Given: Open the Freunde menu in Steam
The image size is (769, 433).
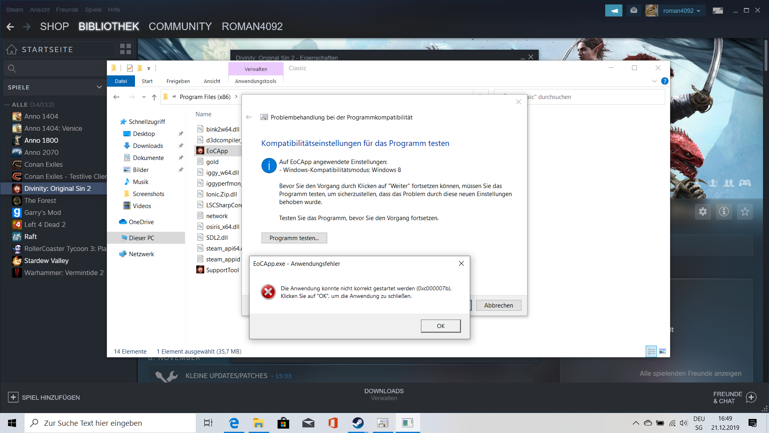Looking at the screenshot, I should coord(67,10).
